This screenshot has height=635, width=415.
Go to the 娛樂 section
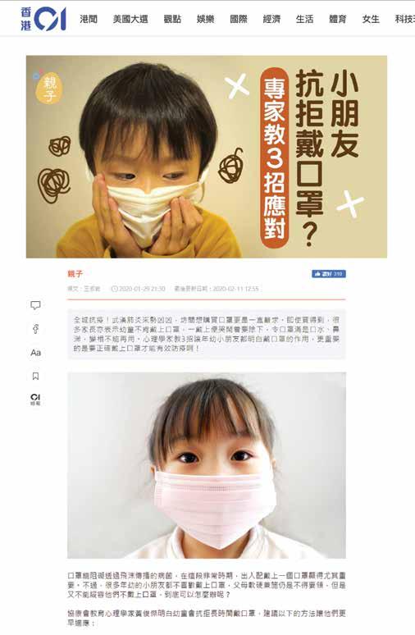tap(206, 19)
